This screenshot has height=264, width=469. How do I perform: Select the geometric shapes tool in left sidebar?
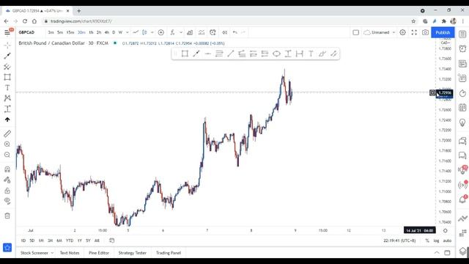7,77
